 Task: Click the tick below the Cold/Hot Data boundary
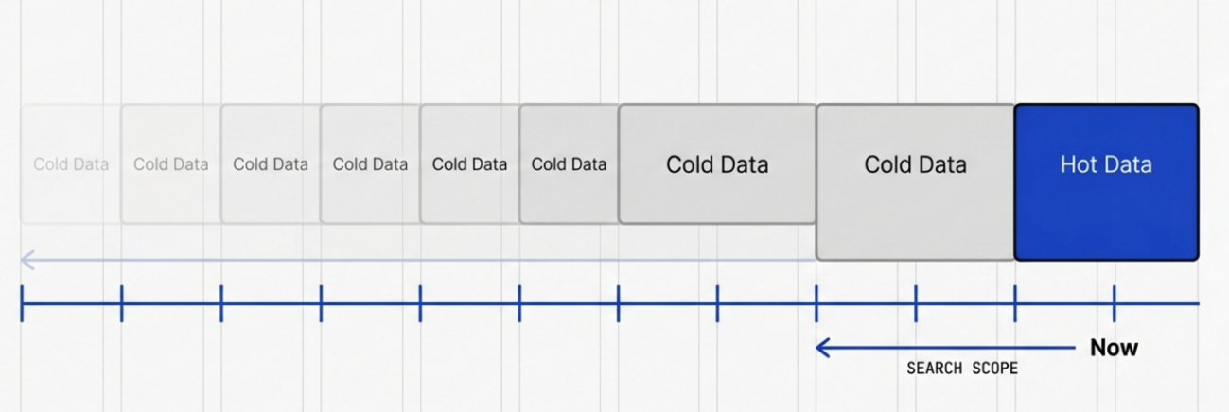coord(1014,303)
